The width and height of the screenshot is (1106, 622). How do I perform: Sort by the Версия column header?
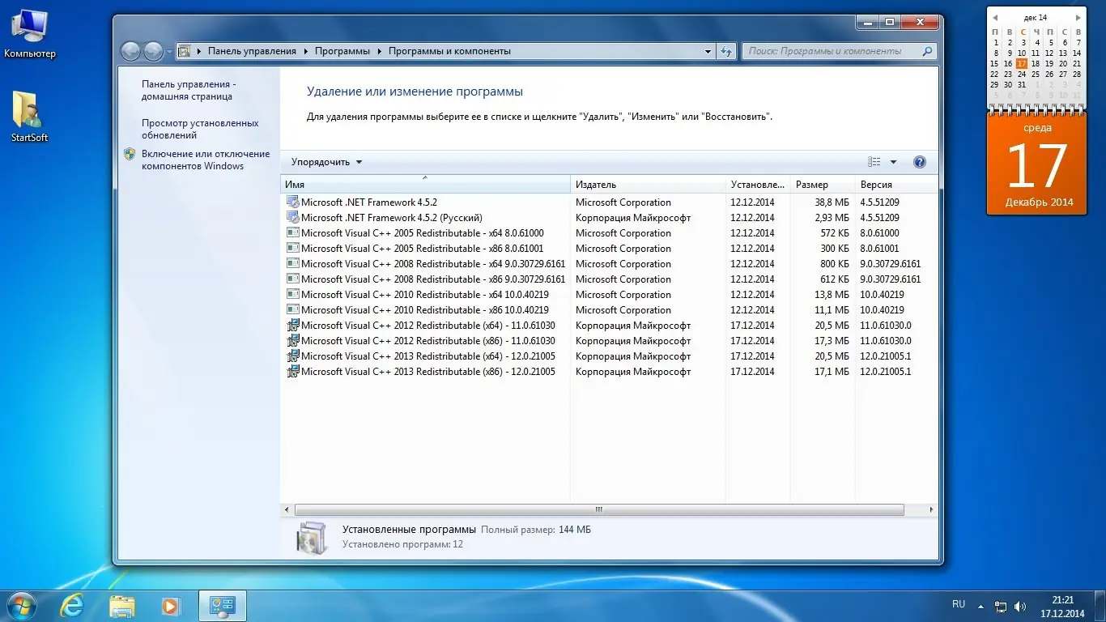pyautogui.click(x=896, y=185)
